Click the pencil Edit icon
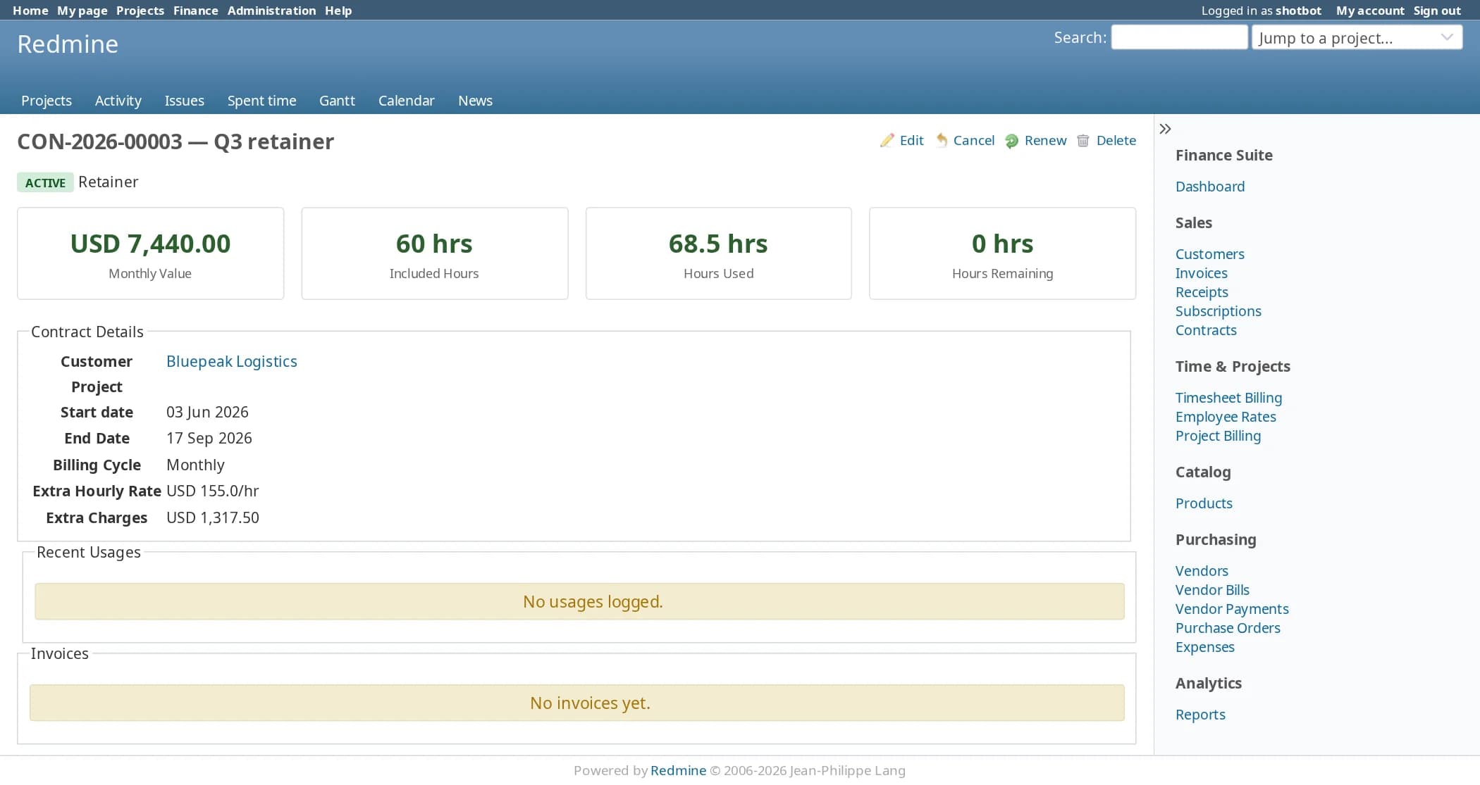Viewport: 1480px width, 785px height. point(887,141)
